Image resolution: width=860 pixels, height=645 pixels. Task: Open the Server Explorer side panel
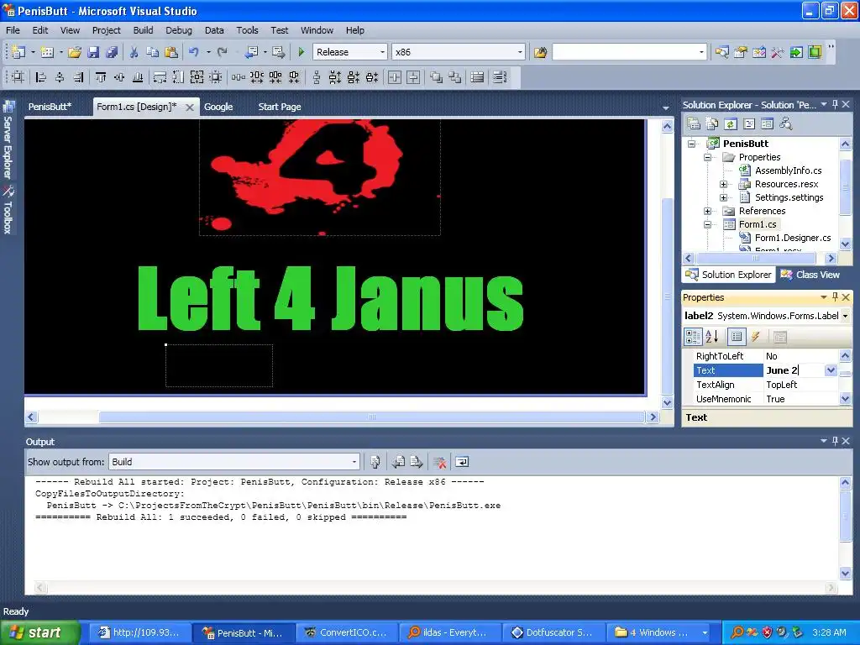(x=8, y=140)
